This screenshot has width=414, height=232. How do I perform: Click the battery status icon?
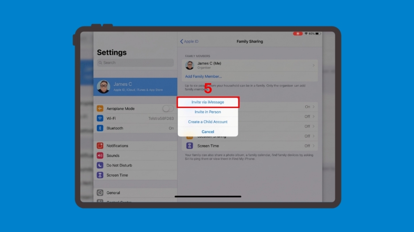318,34
